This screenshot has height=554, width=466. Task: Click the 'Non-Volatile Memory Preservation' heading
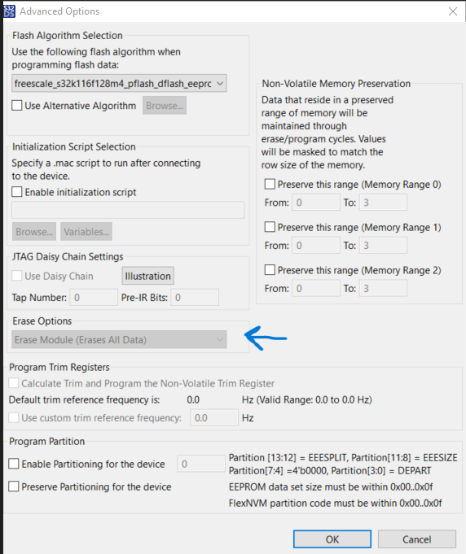336,84
